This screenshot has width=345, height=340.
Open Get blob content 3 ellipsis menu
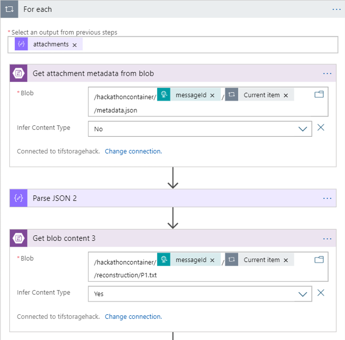pos(327,239)
